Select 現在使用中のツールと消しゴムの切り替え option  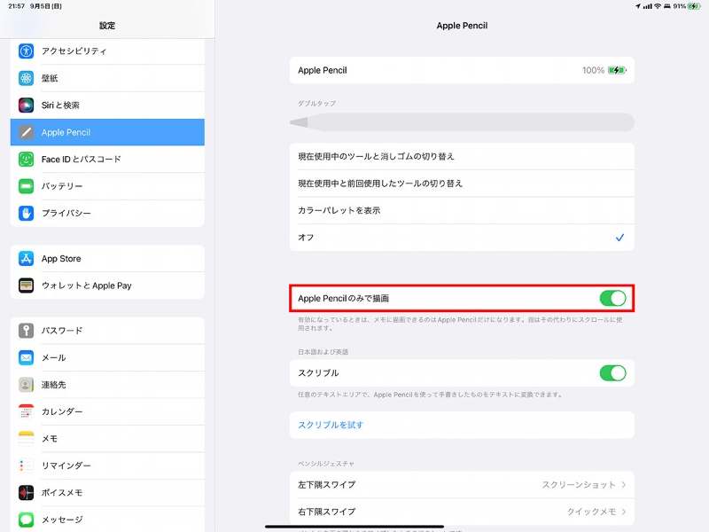[x=461, y=156]
